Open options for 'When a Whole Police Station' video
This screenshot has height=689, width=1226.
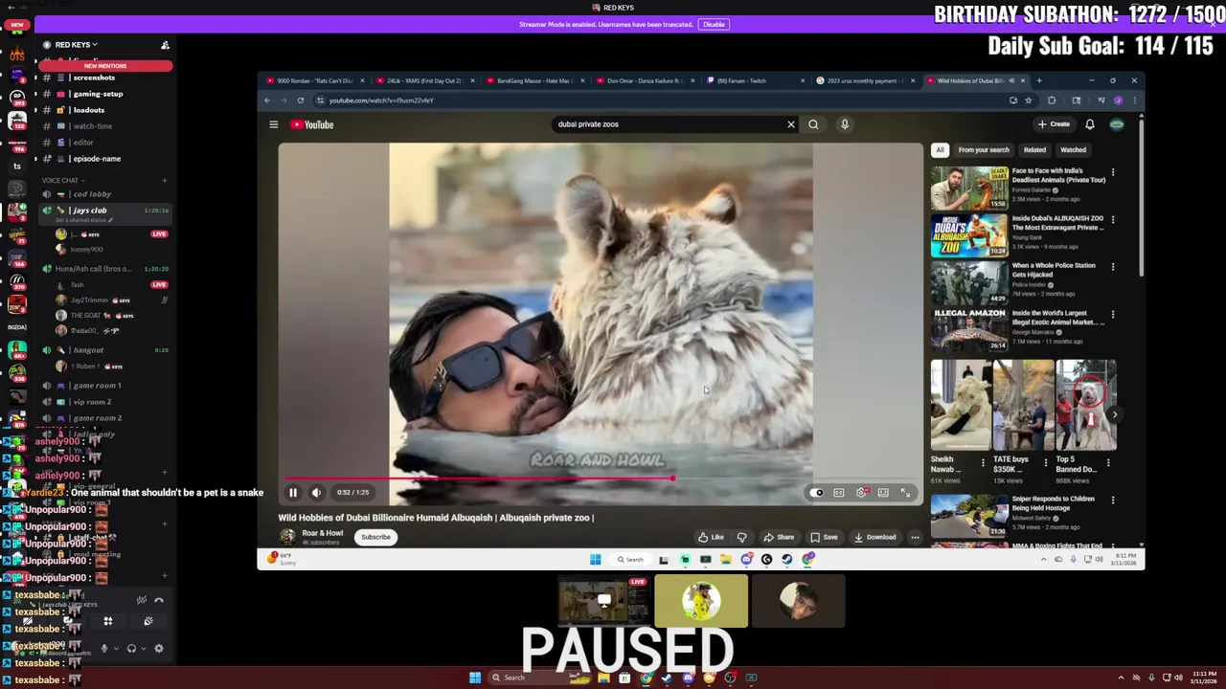coord(1113,266)
